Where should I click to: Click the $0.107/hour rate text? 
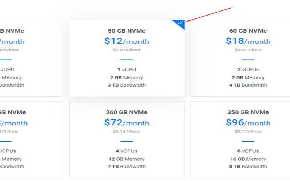127,131
